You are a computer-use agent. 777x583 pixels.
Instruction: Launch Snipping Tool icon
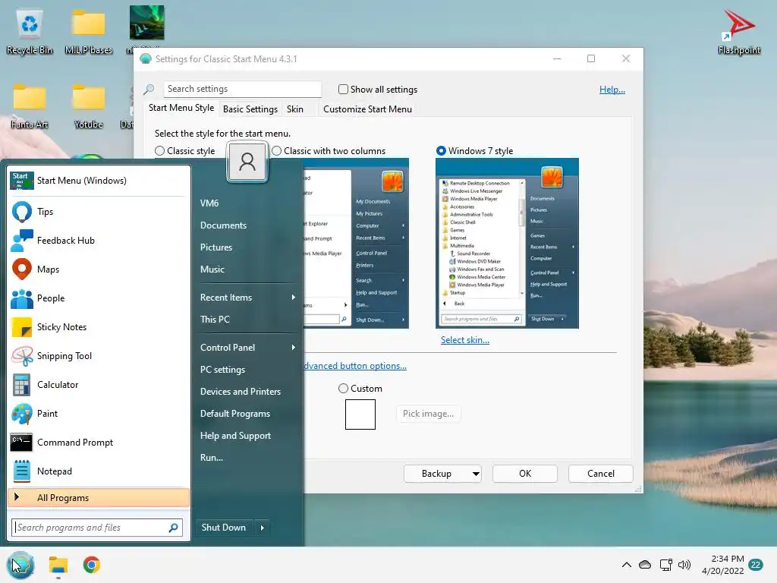(x=22, y=356)
